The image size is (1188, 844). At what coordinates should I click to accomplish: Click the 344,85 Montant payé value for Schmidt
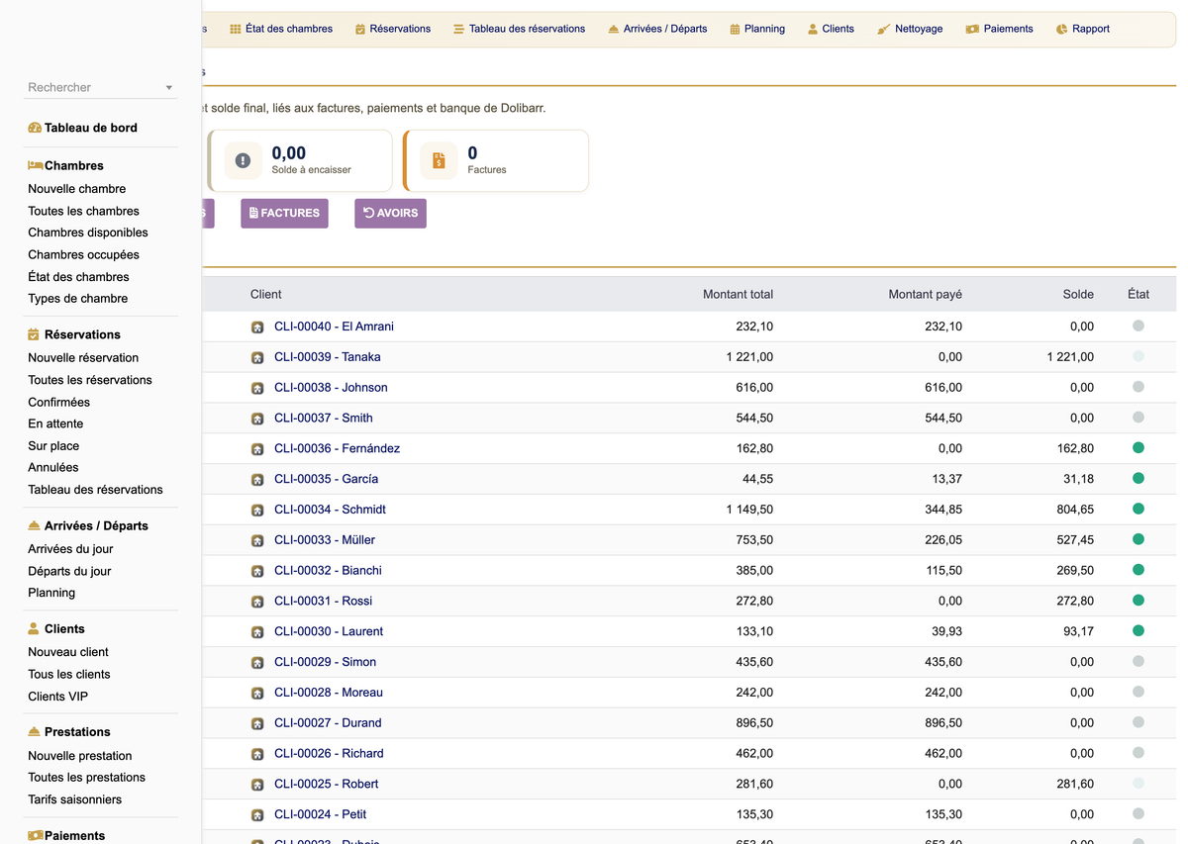pyautogui.click(x=942, y=510)
